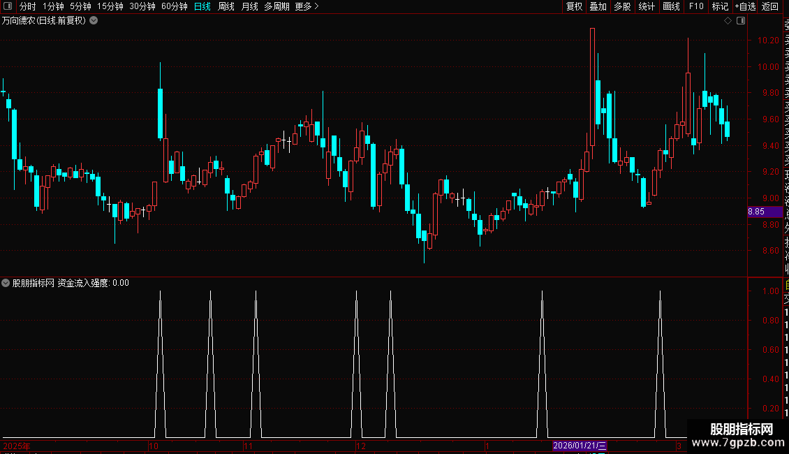Viewport: 789px width, 454px height.
Task: Select the 60分钟 period
Action: tap(174, 6)
